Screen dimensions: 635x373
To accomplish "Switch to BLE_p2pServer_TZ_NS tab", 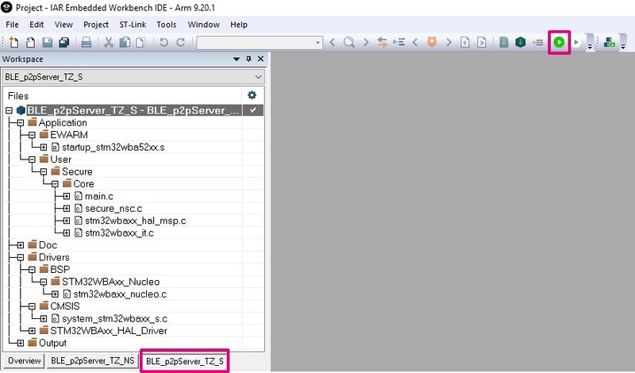I will click(x=93, y=360).
